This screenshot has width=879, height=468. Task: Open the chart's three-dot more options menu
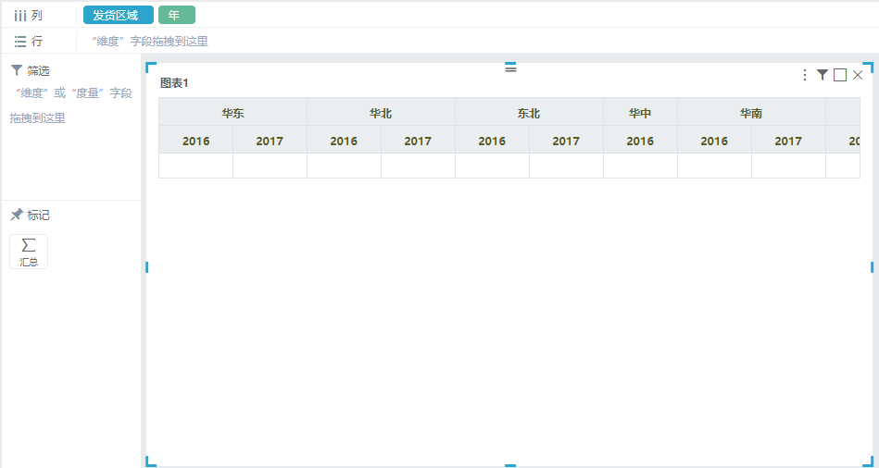(x=805, y=75)
